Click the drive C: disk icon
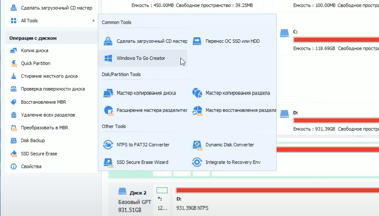This screenshot has height=216, width=379. (x=285, y=33)
